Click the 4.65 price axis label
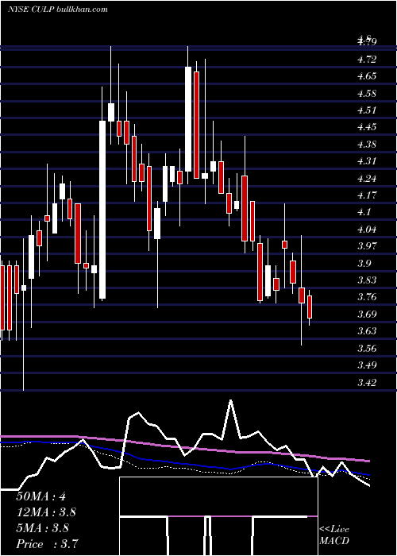 367,76
